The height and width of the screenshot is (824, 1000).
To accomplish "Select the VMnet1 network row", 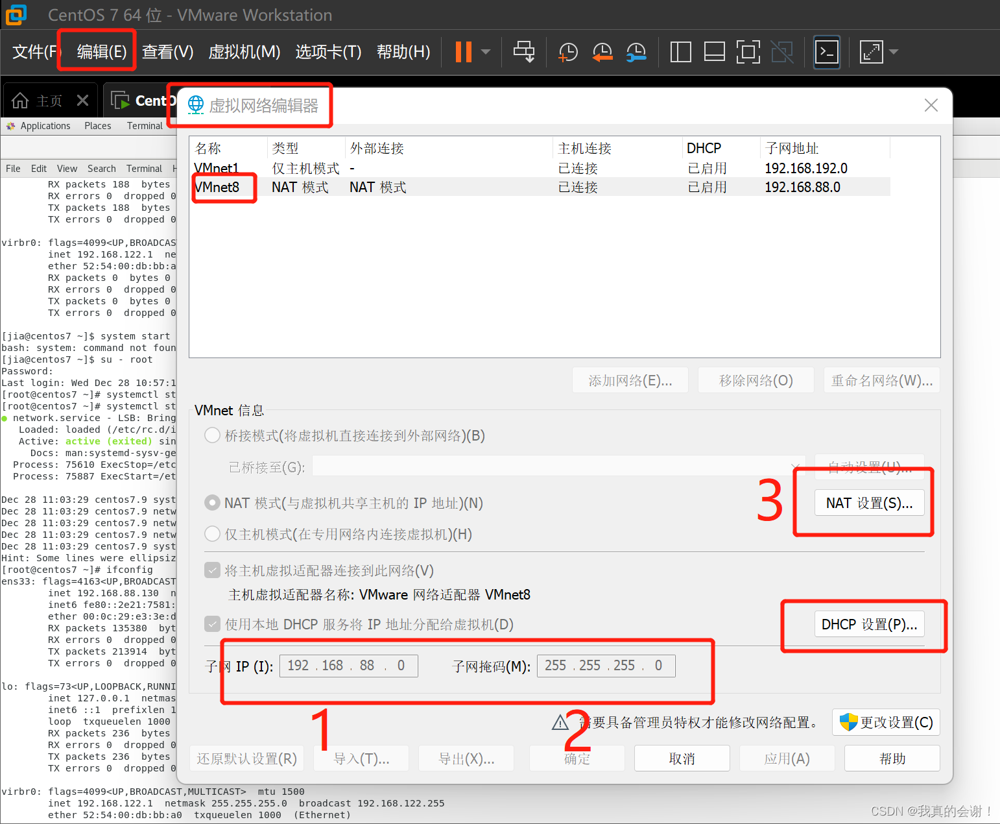I will [x=540, y=168].
